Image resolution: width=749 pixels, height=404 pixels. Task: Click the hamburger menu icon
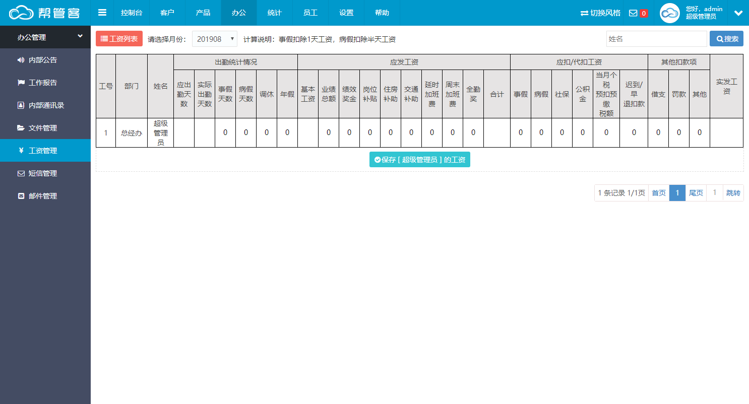pyautogui.click(x=102, y=13)
